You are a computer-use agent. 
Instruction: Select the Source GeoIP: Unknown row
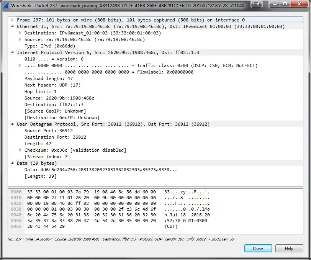(55, 111)
